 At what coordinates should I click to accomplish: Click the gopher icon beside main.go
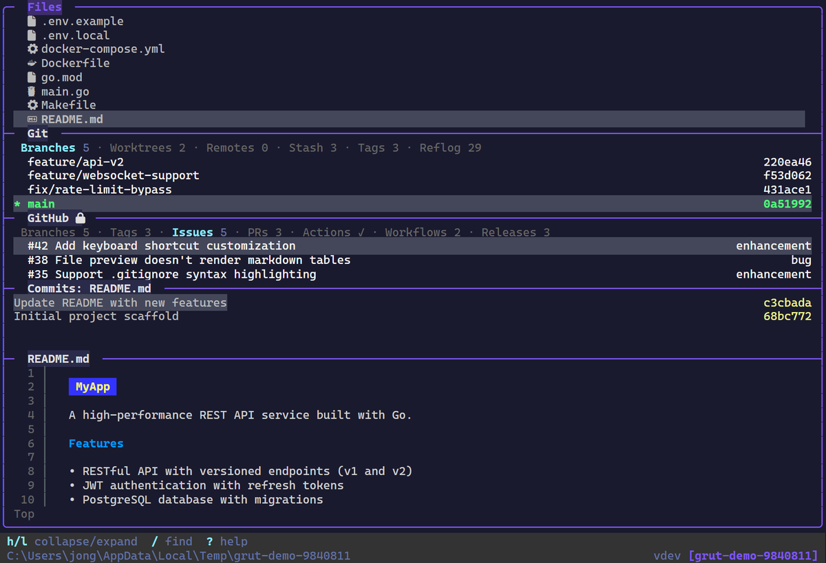[x=32, y=91]
